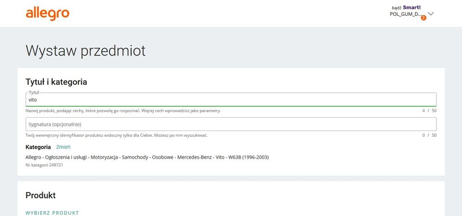Click the small floating "Tytuł" field label

pos(34,93)
